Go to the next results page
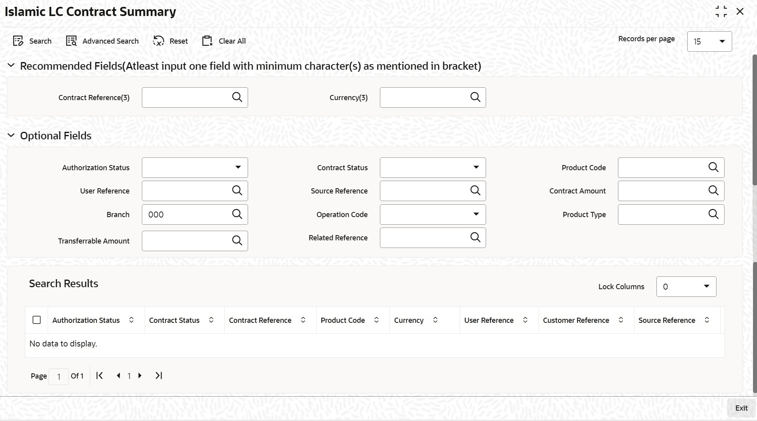The width and height of the screenshot is (757, 421). (140, 376)
